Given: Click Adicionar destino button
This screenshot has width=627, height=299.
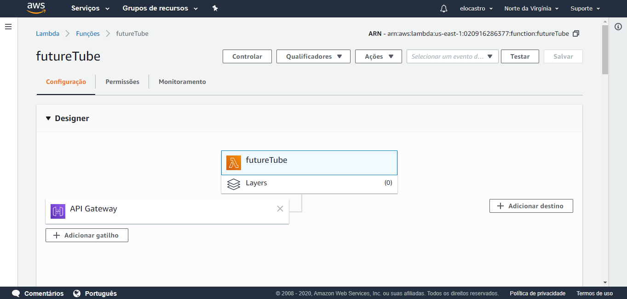Looking at the screenshot, I should point(531,206).
